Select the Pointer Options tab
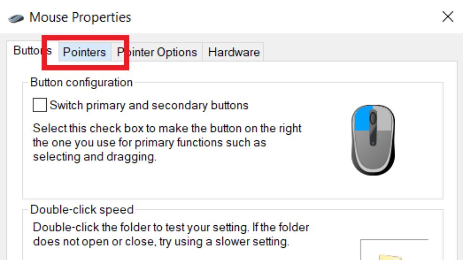Image resolution: width=463 pixels, height=260 pixels. (157, 52)
